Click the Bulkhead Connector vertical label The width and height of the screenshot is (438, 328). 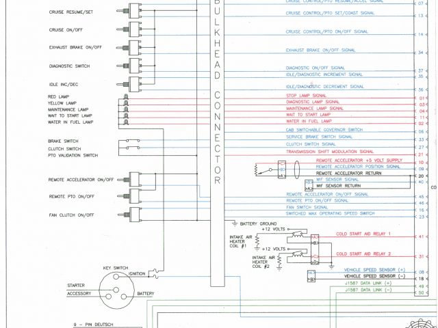pos(218,92)
